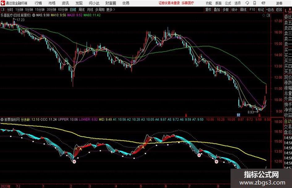The image size is (292, 188).
Task: Click the 17.23 high price label
Action: [20, 20]
